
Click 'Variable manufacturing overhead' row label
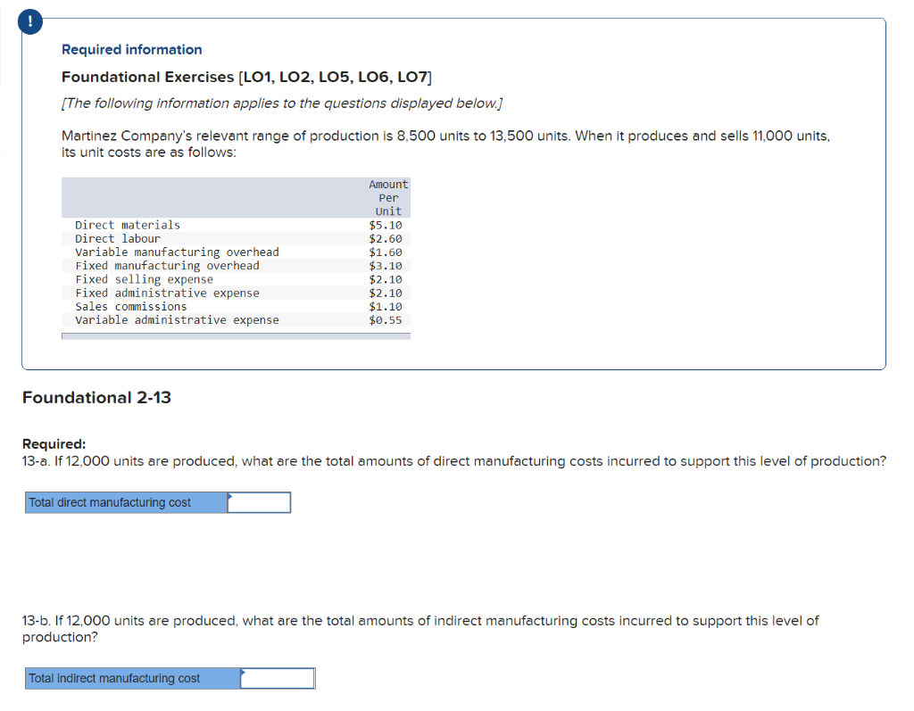click(178, 252)
